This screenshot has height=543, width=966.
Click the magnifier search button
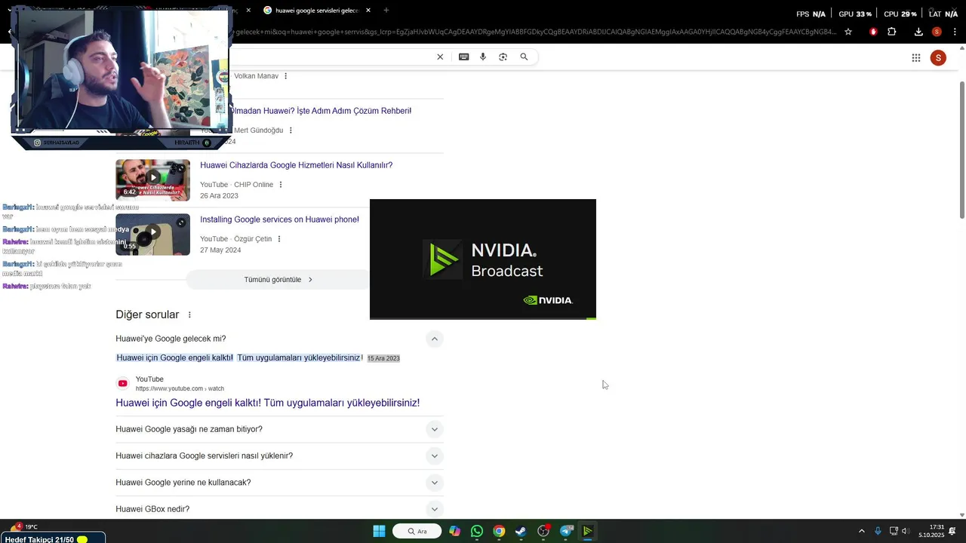tap(524, 57)
